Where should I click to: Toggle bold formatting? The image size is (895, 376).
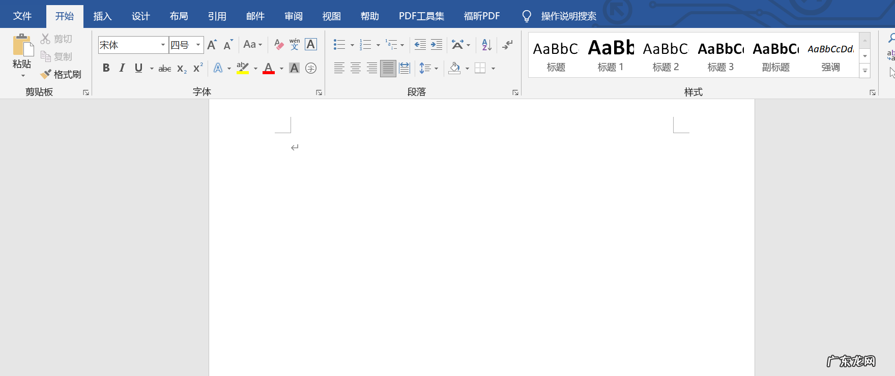pos(106,68)
